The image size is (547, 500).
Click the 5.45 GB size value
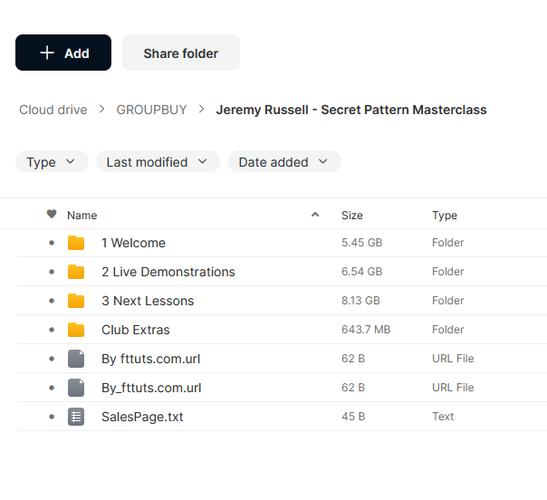[361, 243]
